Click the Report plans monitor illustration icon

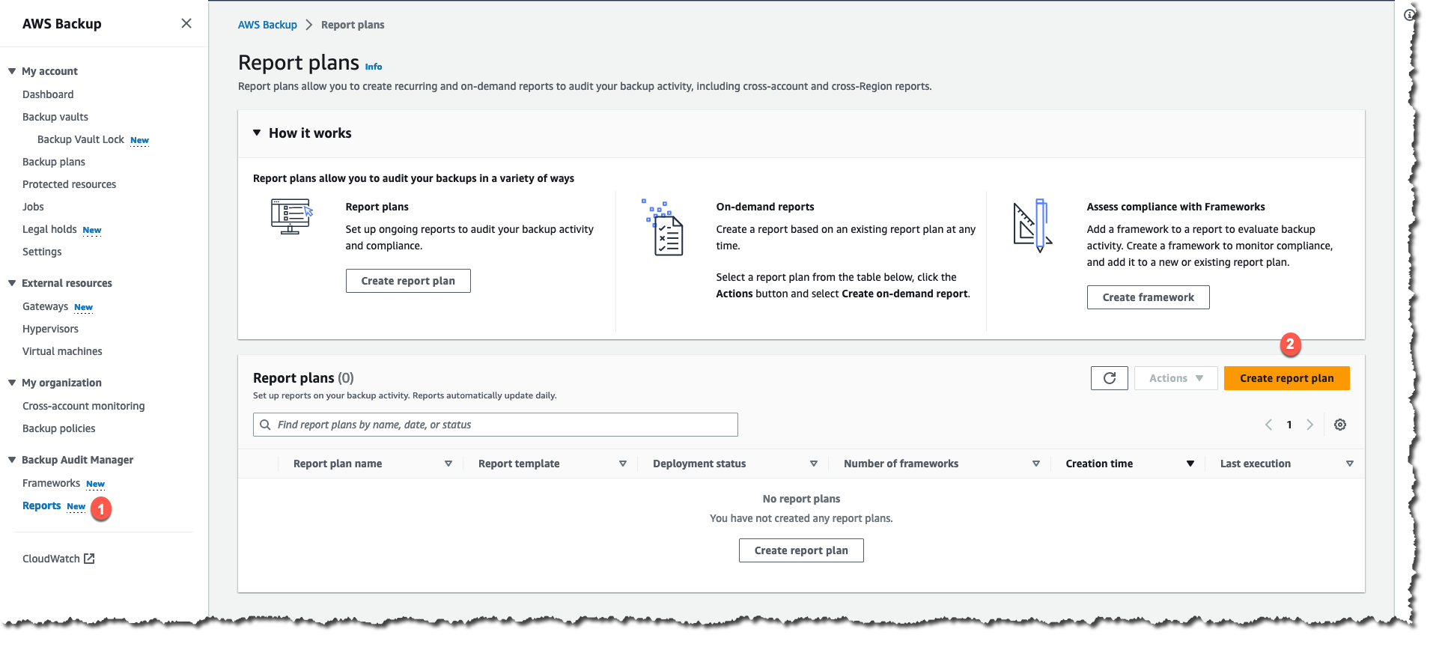(x=291, y=216)
